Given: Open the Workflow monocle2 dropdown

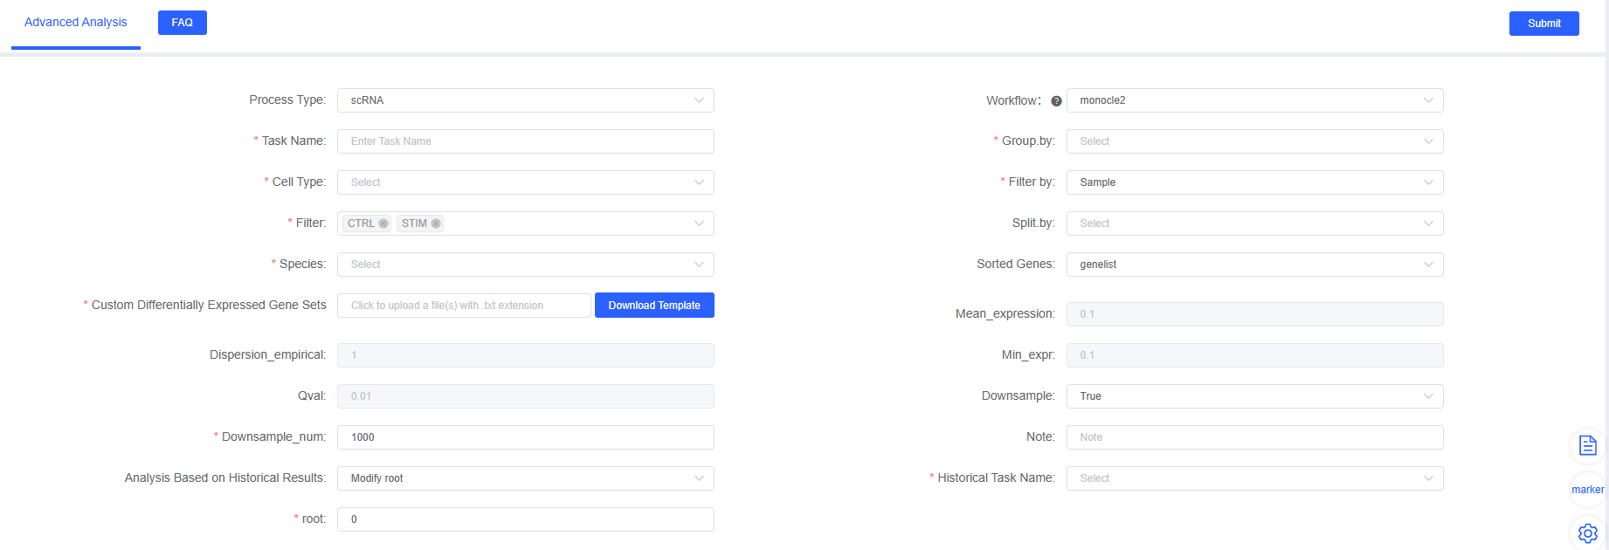Looking at the screenshot, I should pyautogui.click(x=1253, y=100).
